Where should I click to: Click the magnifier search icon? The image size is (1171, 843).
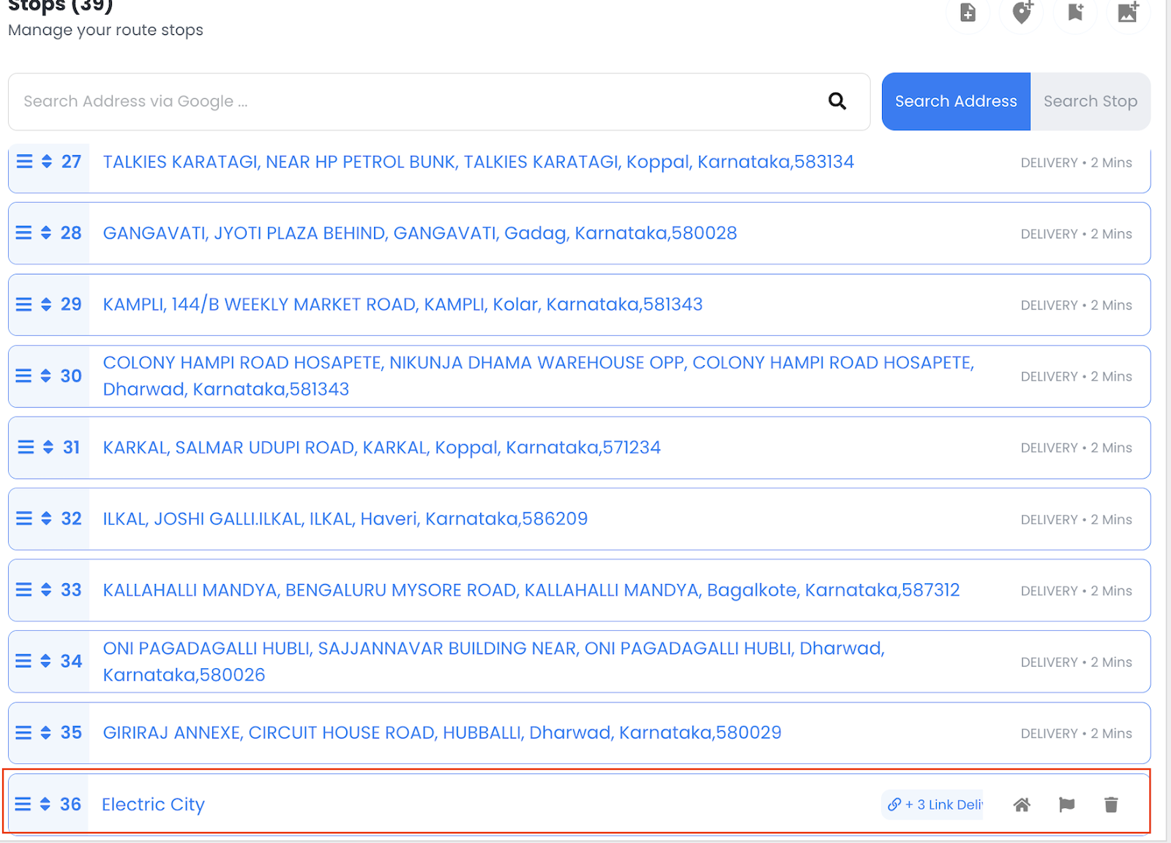coord(837,101)
